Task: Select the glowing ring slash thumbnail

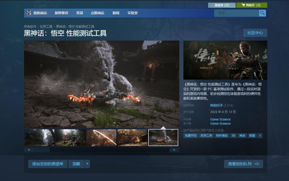Action: pyautogui.click(x=101, y=138)
